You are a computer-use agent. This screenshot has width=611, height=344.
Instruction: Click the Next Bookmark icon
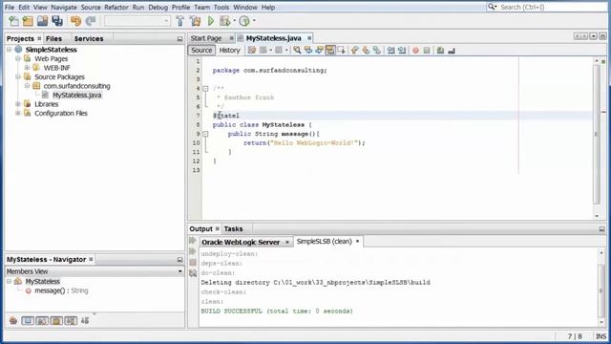click(x=366, y=50)
